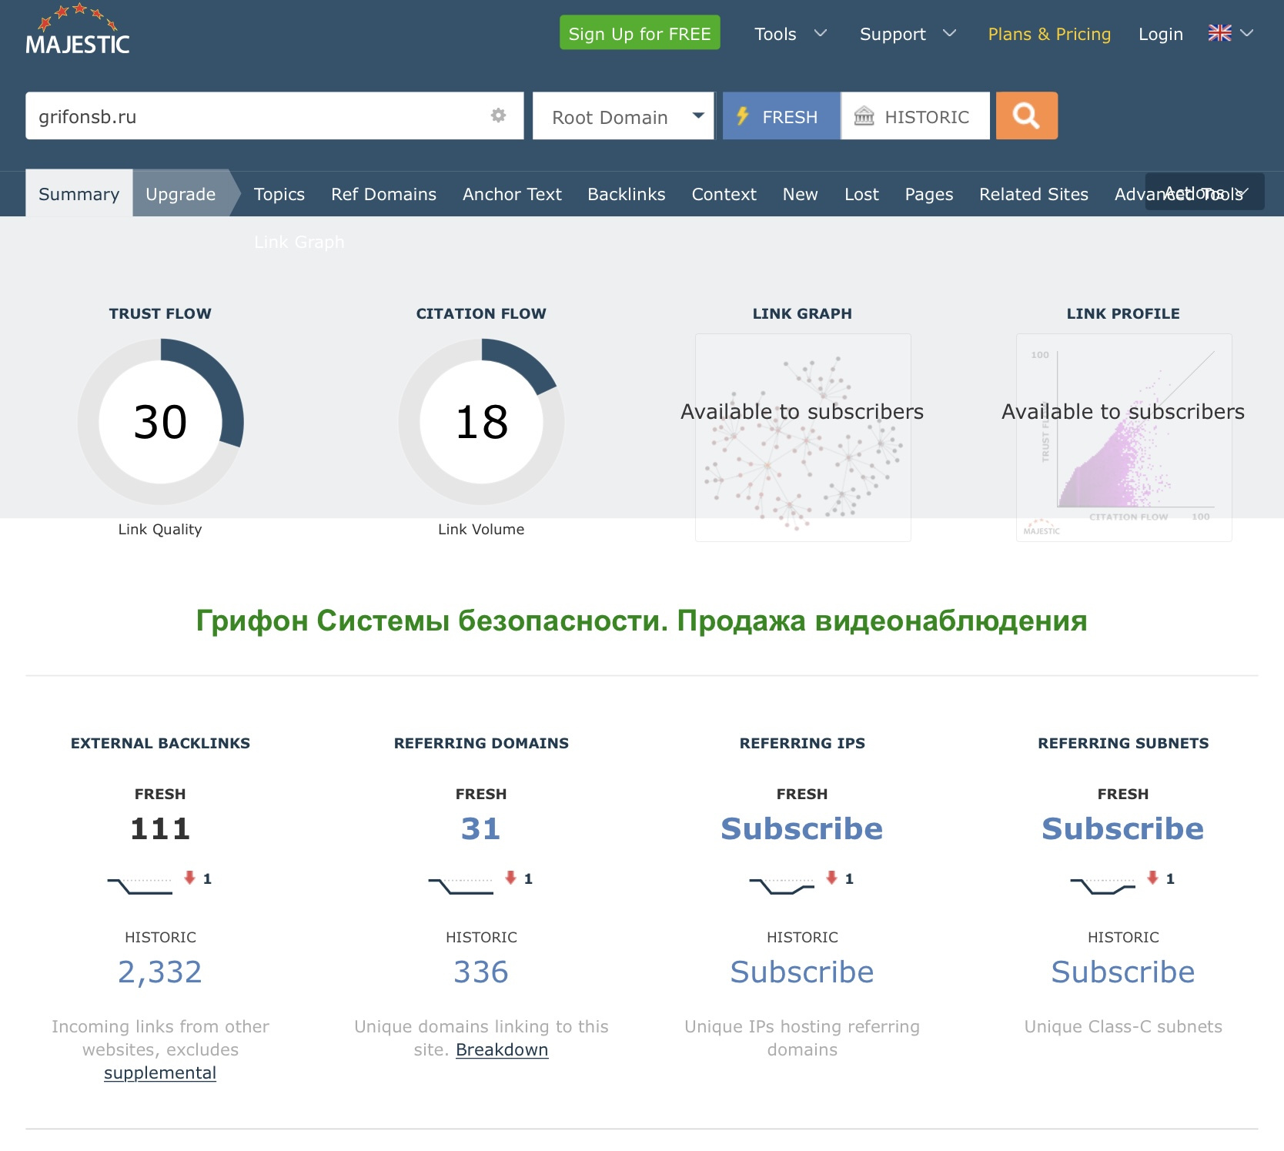Open Plans & Pricing page
The height and width of the screenshot is (1151, 1284).
pos(1049,34)
